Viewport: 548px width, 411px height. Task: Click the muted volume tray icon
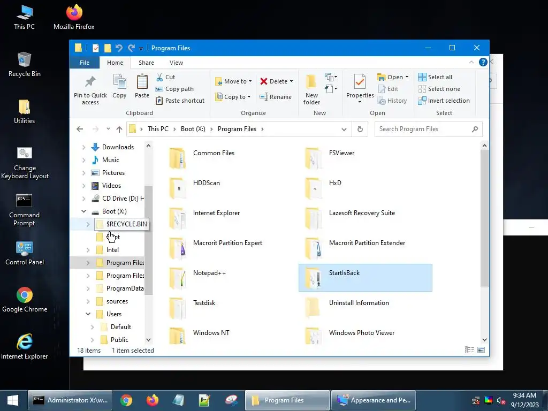click(501, 400)
